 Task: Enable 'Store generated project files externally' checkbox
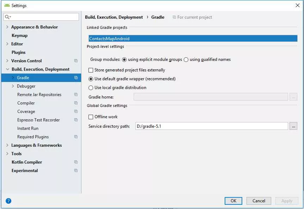pos(91,70)
